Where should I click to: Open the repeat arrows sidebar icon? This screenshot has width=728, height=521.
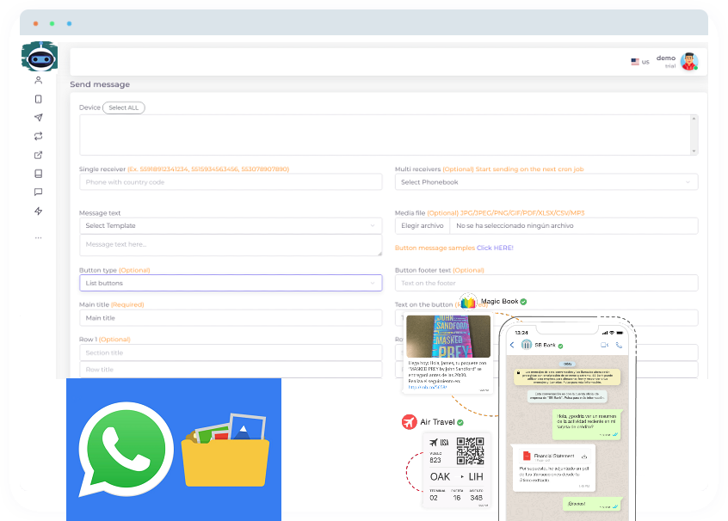[x=39, y=136]
